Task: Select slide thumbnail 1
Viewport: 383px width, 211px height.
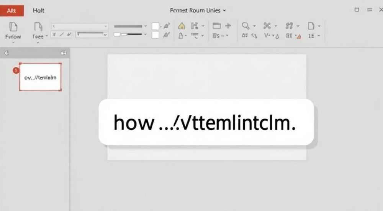Action: pos(40,77)
